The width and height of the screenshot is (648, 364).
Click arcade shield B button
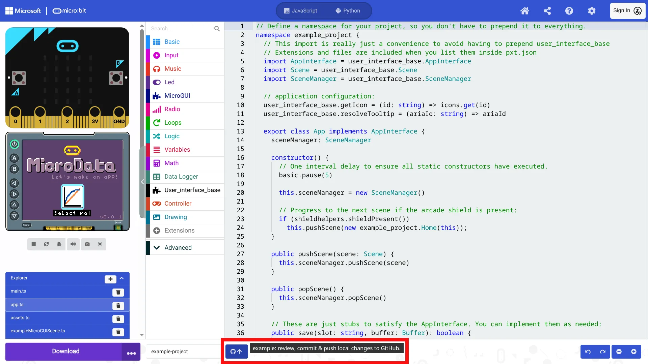tap(14, 169)
